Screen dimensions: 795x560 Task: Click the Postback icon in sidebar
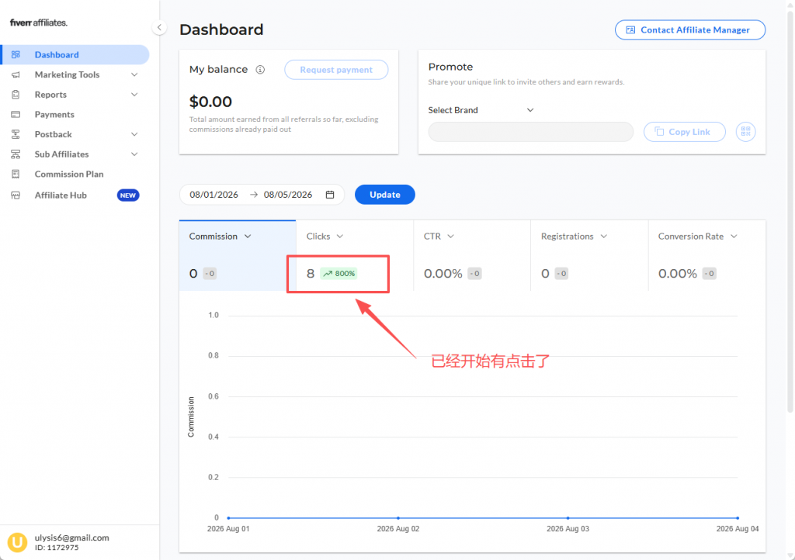16,134
